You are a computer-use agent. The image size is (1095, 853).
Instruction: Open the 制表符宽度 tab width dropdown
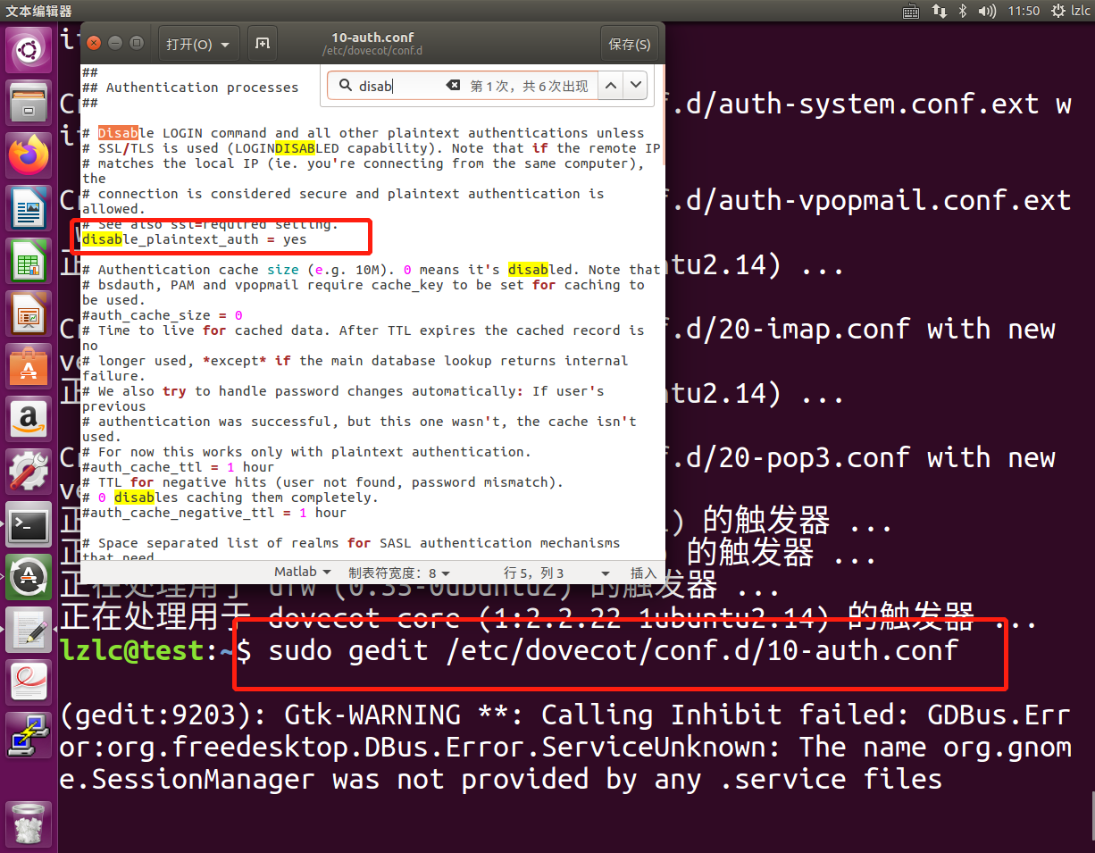tap(399, 573)
